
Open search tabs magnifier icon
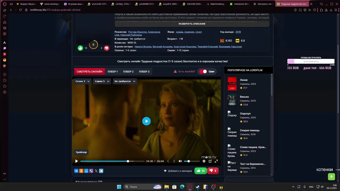click(x=321, y=4)
